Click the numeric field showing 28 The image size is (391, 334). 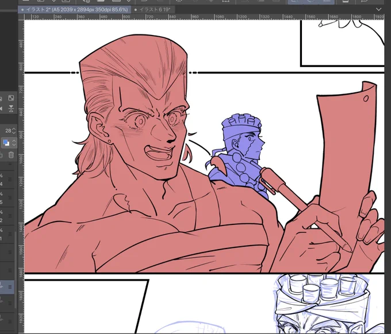click(7, 130)
